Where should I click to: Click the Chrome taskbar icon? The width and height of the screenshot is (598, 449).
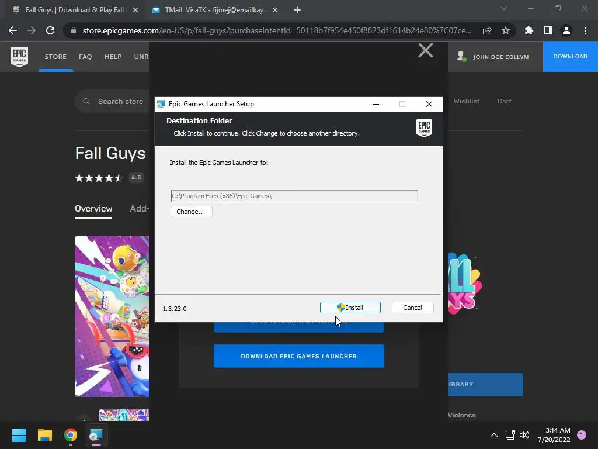[71, 435]
